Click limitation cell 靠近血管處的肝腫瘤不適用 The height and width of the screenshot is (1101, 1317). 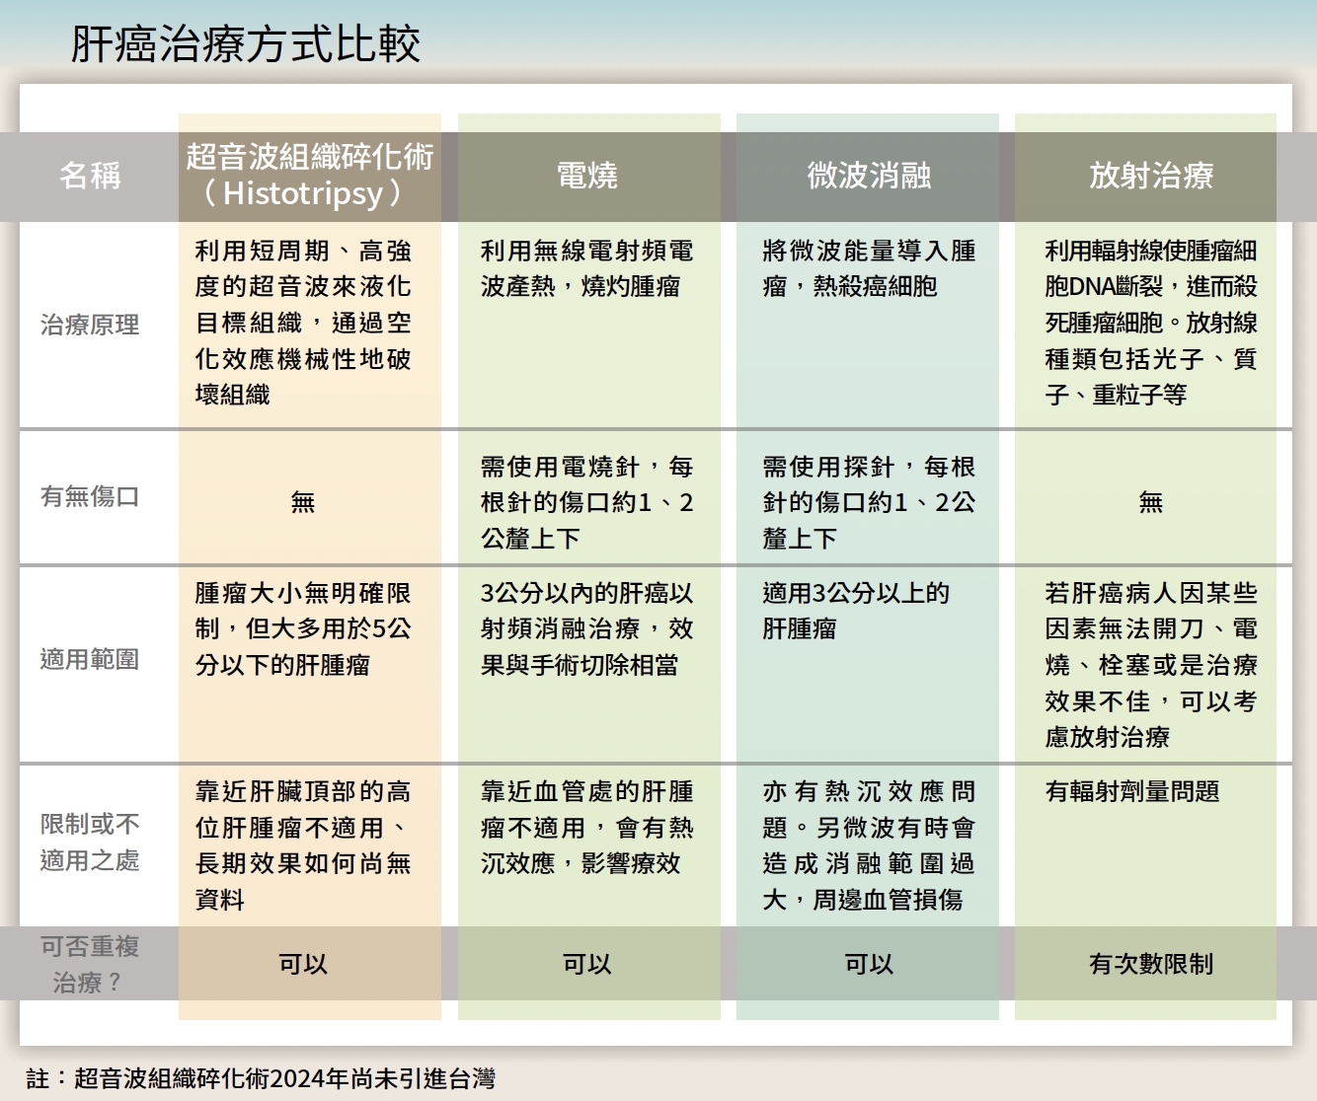pyautogui.click(x=587, y=827)
